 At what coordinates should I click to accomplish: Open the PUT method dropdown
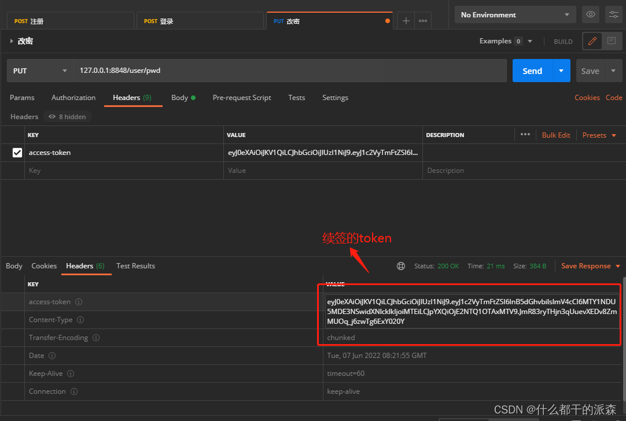[40, 71]
